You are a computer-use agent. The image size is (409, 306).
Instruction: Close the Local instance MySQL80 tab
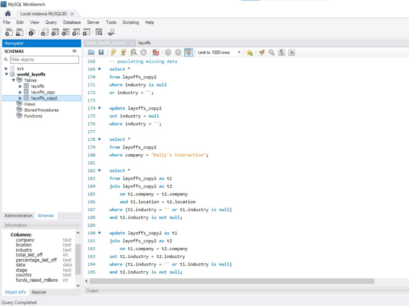click(72, 14)
